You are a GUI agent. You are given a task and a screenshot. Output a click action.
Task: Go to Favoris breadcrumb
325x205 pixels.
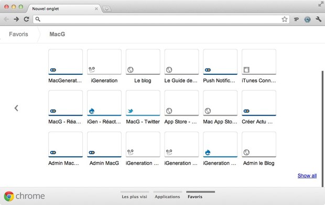pos(18,34)
